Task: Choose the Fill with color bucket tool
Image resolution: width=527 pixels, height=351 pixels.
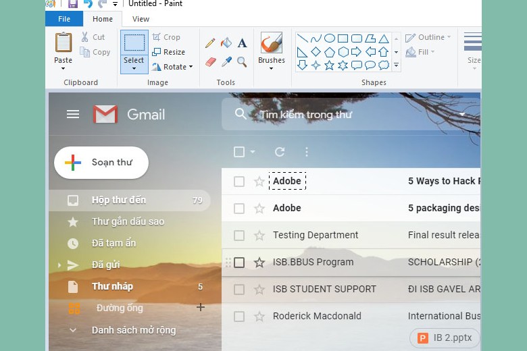Action: tap(226, 43)
